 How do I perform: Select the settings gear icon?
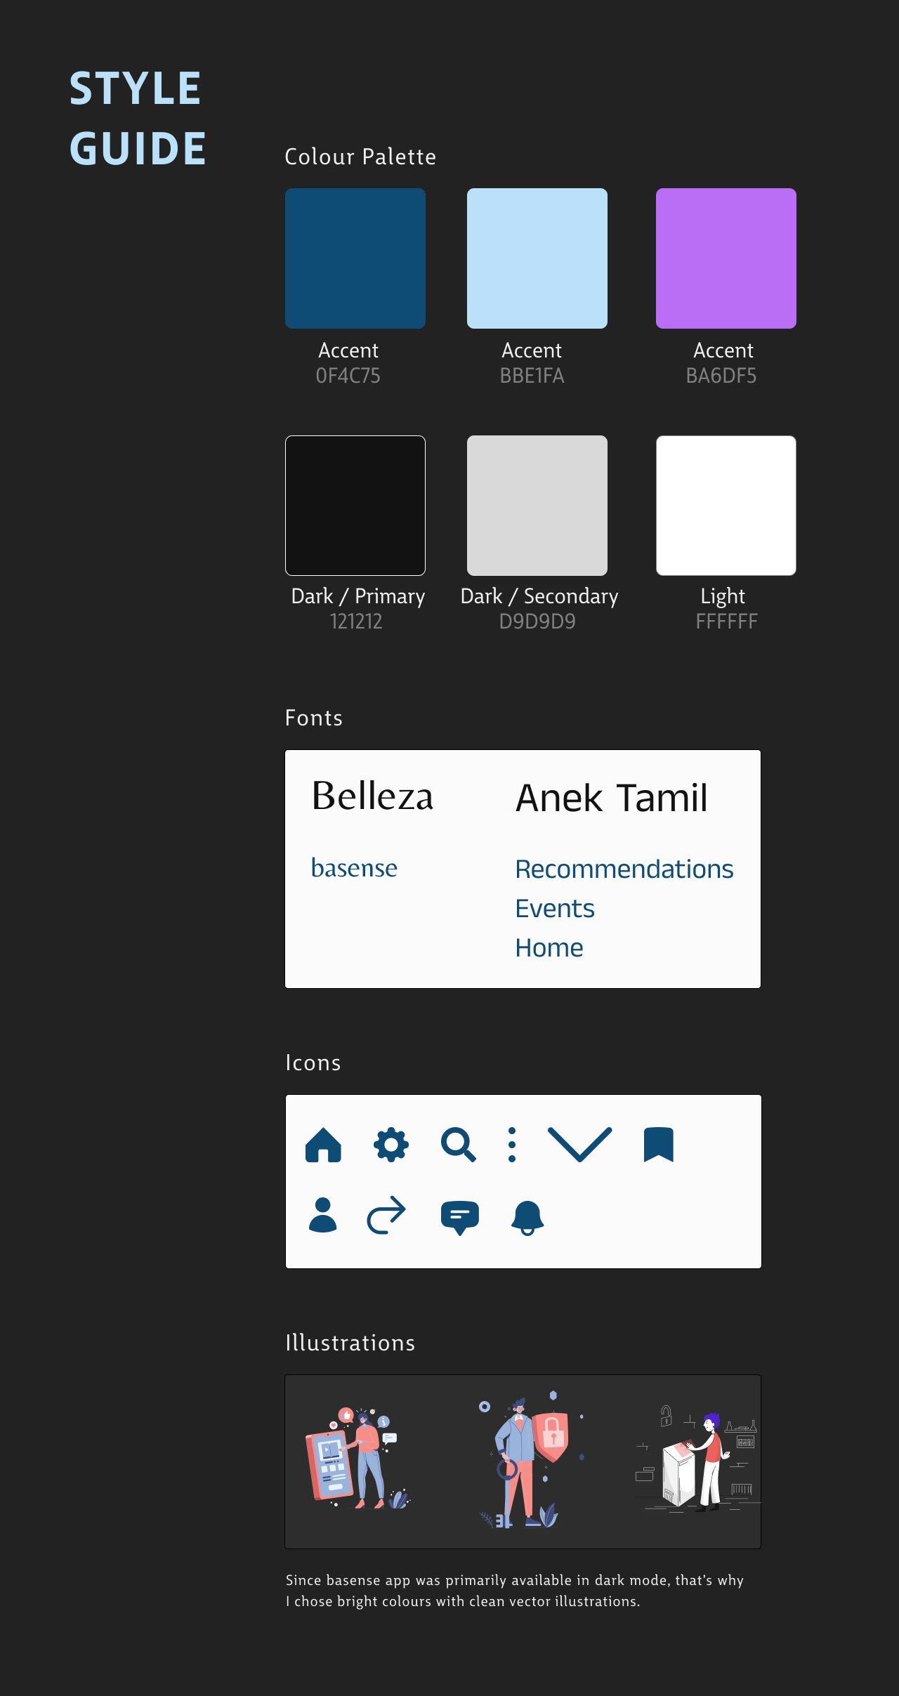coord(391,1145)
